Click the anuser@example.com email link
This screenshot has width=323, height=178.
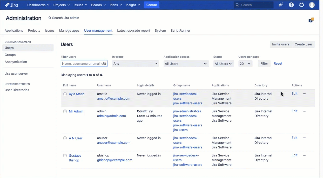click(x=114, y=143)
